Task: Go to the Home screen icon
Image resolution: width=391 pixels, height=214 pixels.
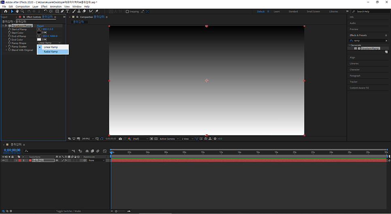Action: (x=6, y=11)
